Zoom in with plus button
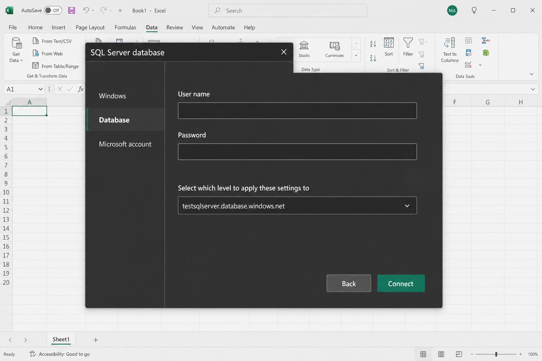 520,354
